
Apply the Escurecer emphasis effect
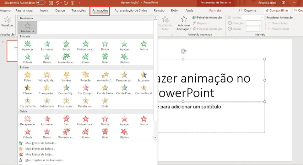tap(143, 77)
